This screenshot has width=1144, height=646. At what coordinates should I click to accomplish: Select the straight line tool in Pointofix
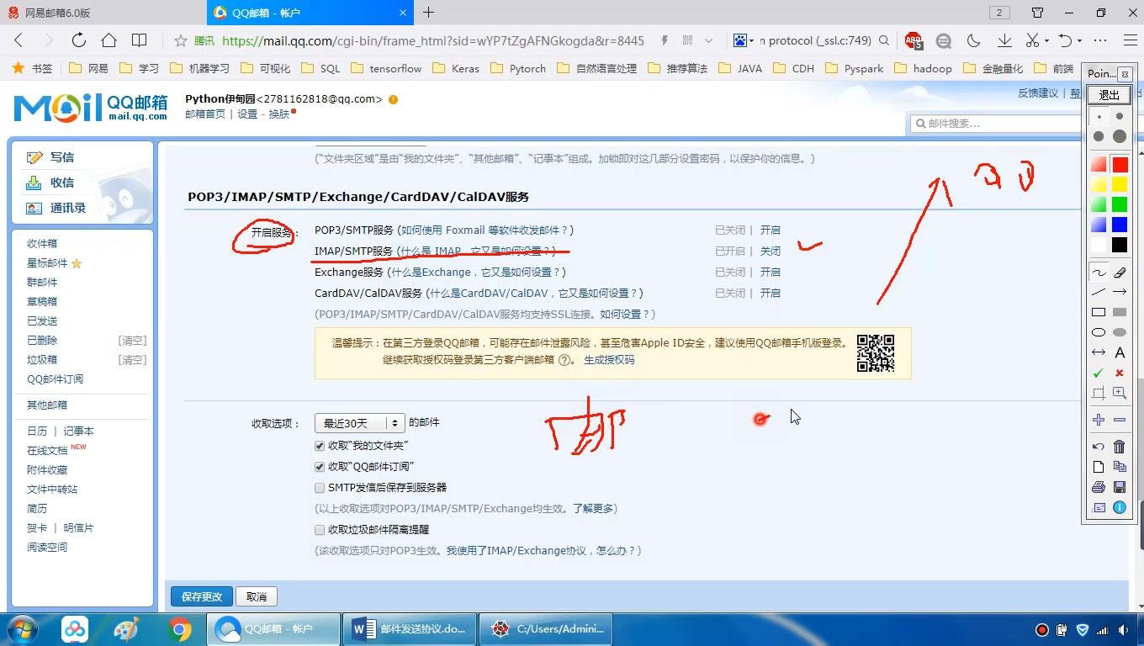point(1099,292)
